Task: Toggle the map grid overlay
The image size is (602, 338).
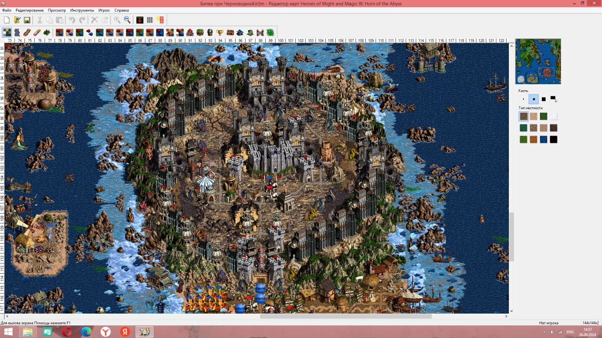Action: click(x=150, y=20)
